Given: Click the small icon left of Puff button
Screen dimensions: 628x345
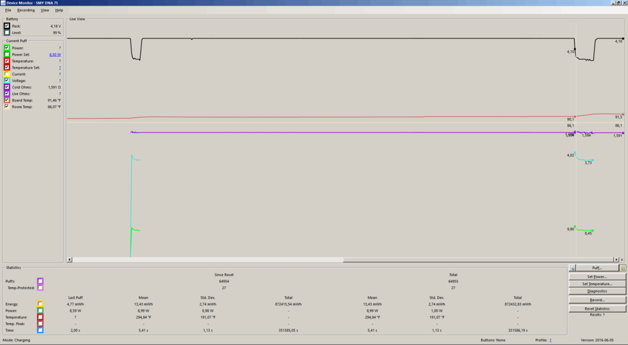Looking at the screenshot, I should click(571, 268).
